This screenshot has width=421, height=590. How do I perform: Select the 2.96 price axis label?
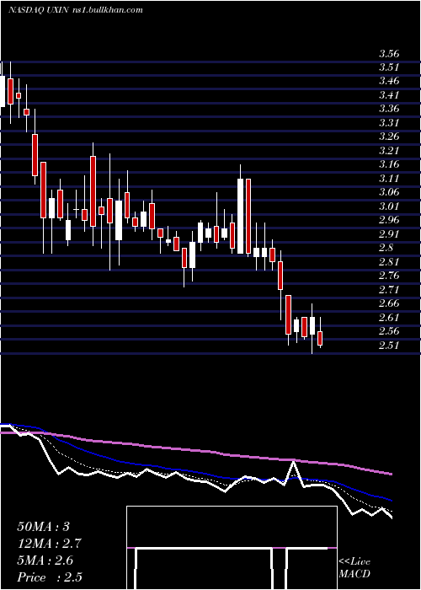point(389,220)
